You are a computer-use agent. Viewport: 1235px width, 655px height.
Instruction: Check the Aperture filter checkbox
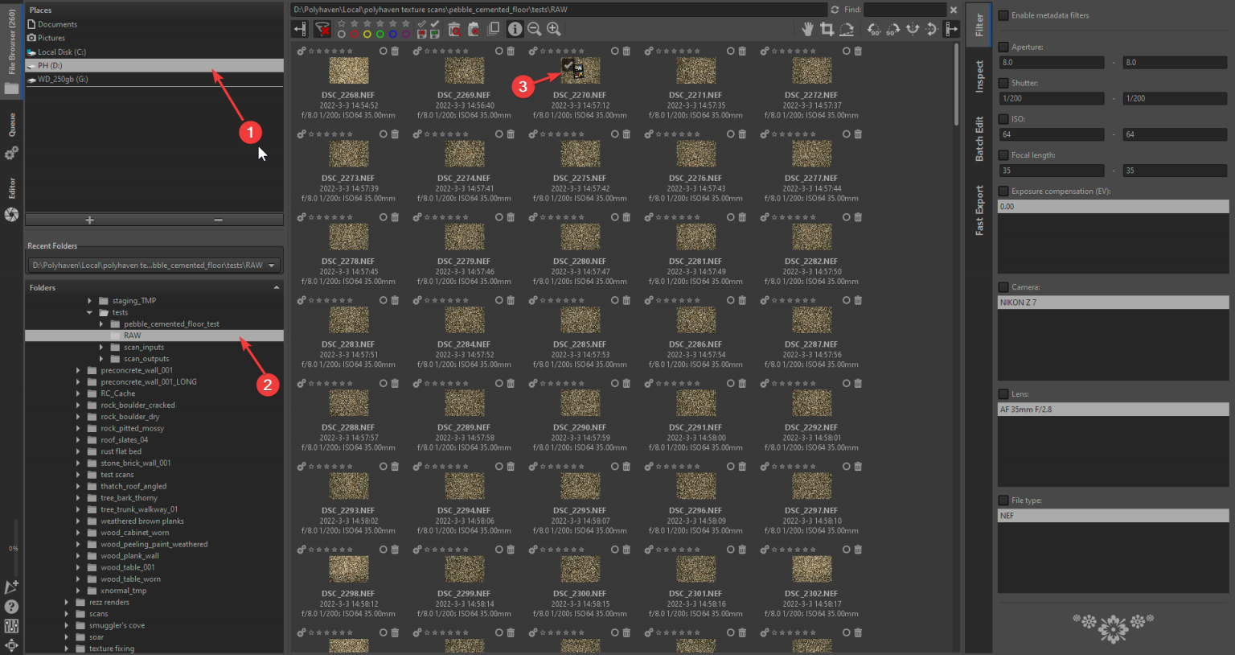1003,47
